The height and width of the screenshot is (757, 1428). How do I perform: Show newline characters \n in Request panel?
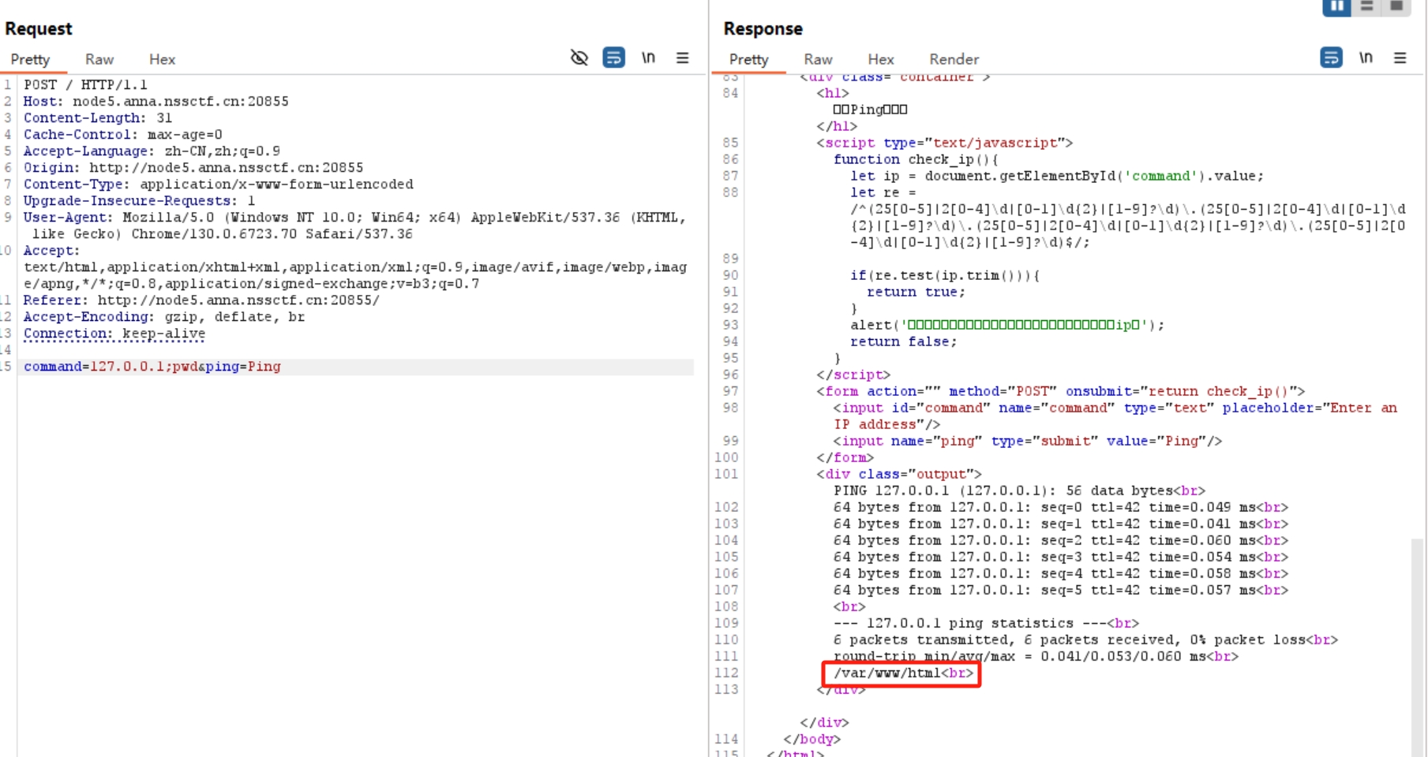point(648,58)
